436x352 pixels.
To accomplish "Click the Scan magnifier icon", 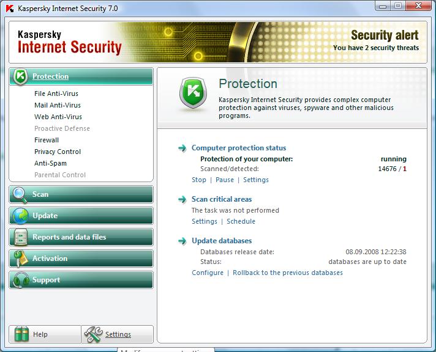I will 21,194.
